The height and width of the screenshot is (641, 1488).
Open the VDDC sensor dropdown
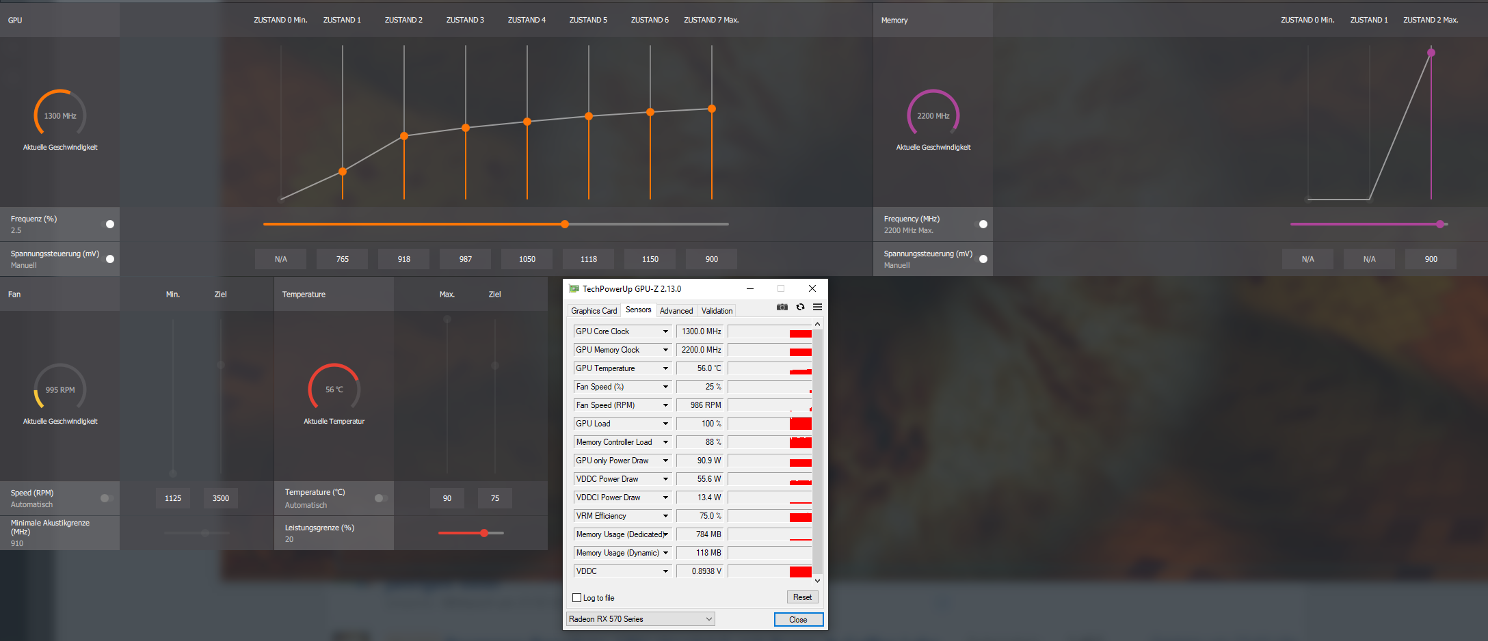pos(665,571)
